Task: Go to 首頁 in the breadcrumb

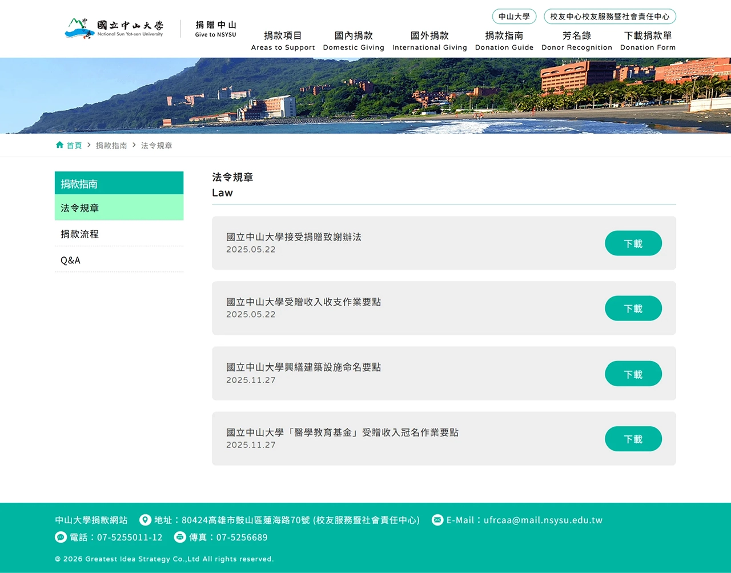Action: (74, 146)
